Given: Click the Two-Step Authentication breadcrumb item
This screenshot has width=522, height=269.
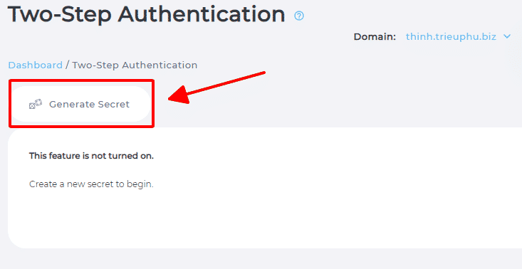Looking at the screenshot, I should 135,65.
